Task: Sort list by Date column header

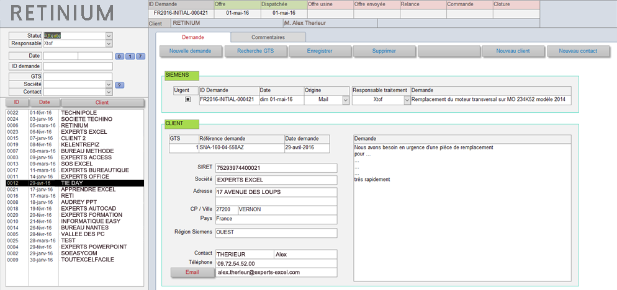Action: click(45, 103)
